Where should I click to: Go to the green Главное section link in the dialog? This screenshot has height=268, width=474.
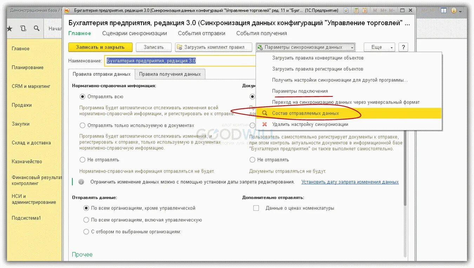coord(80,33)
